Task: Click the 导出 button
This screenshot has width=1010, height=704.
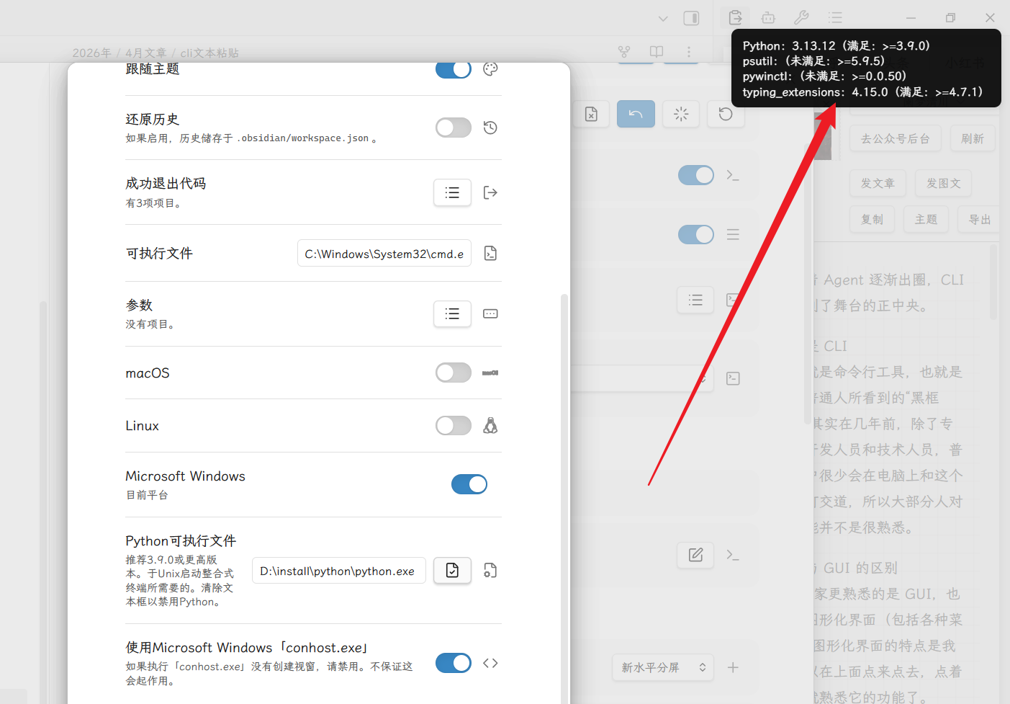Action: [x=980, y=219]
